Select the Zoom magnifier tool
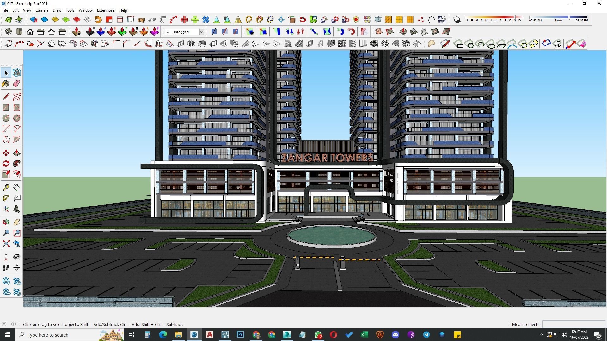 [6, 233]
